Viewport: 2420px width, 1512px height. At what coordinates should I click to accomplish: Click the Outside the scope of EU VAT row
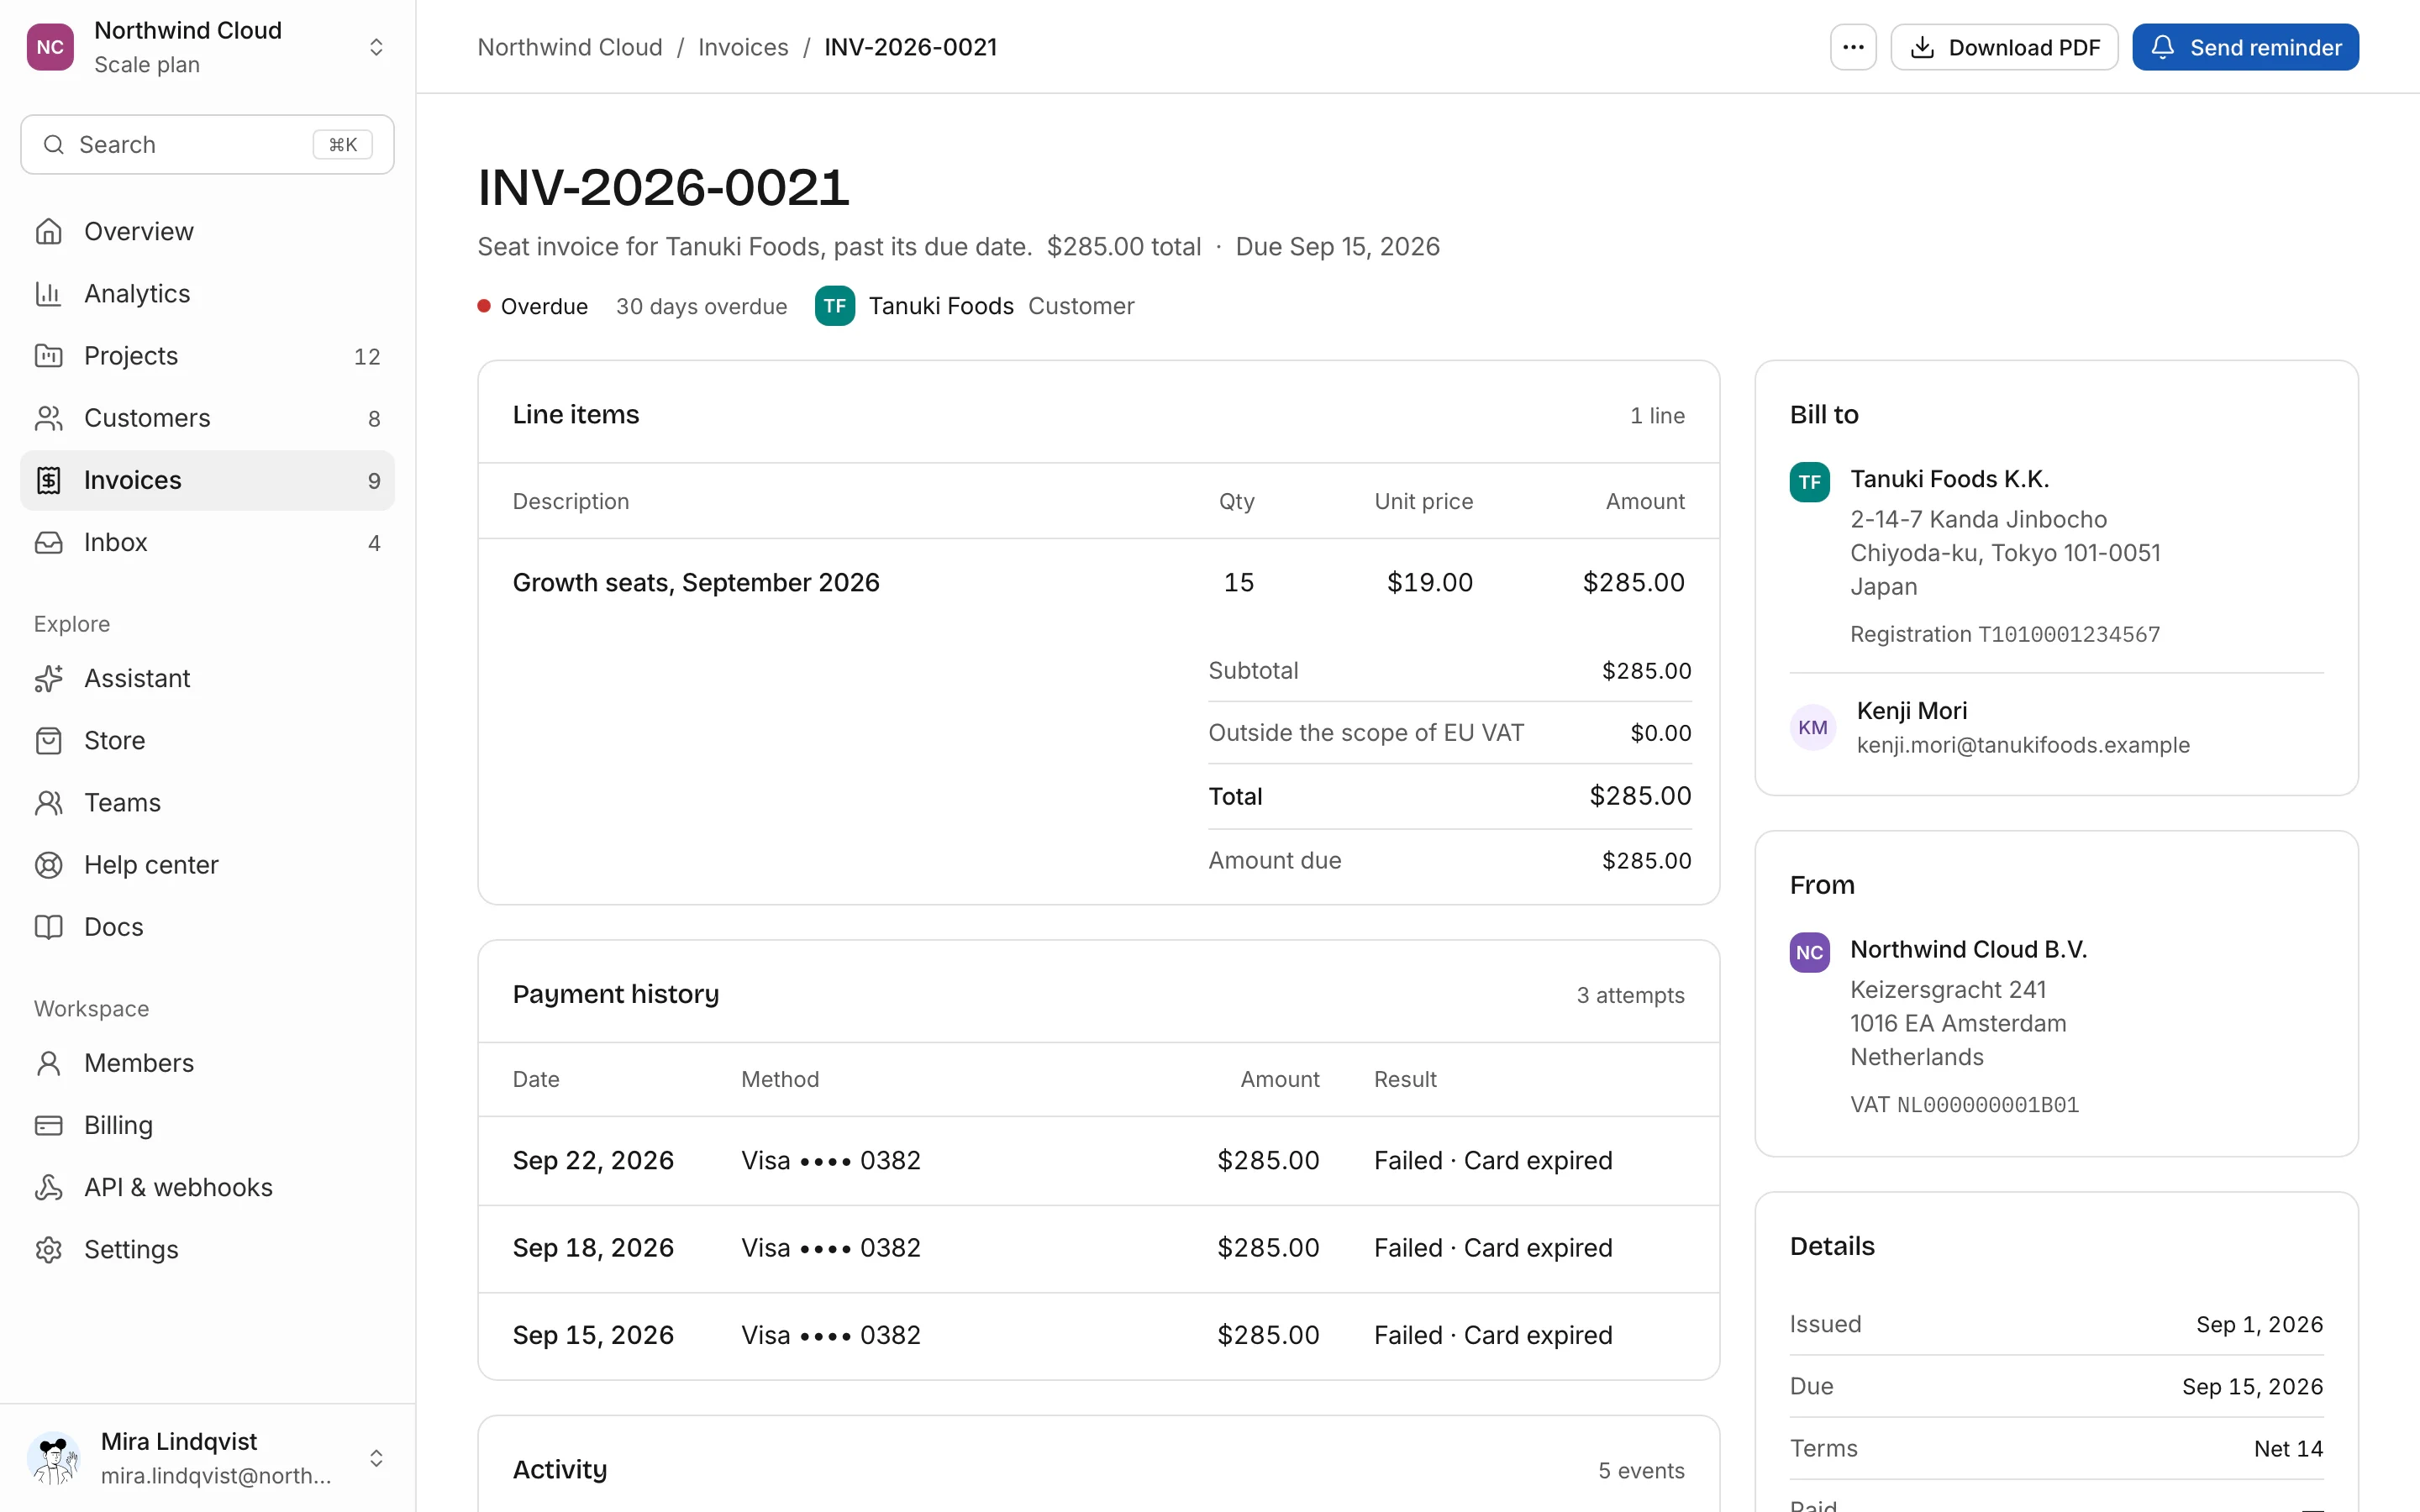(1449, 733)
